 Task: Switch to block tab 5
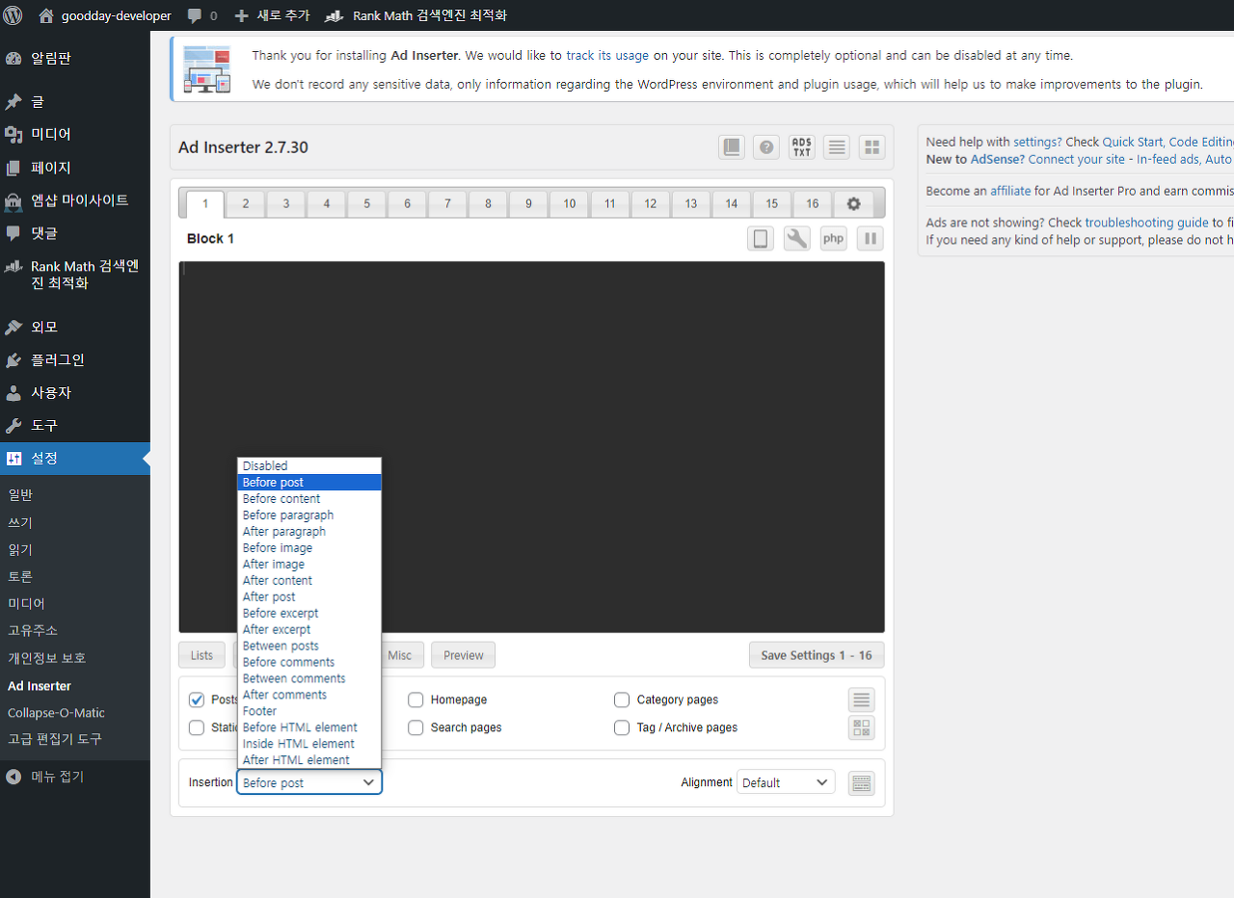(x=367, y=203)
